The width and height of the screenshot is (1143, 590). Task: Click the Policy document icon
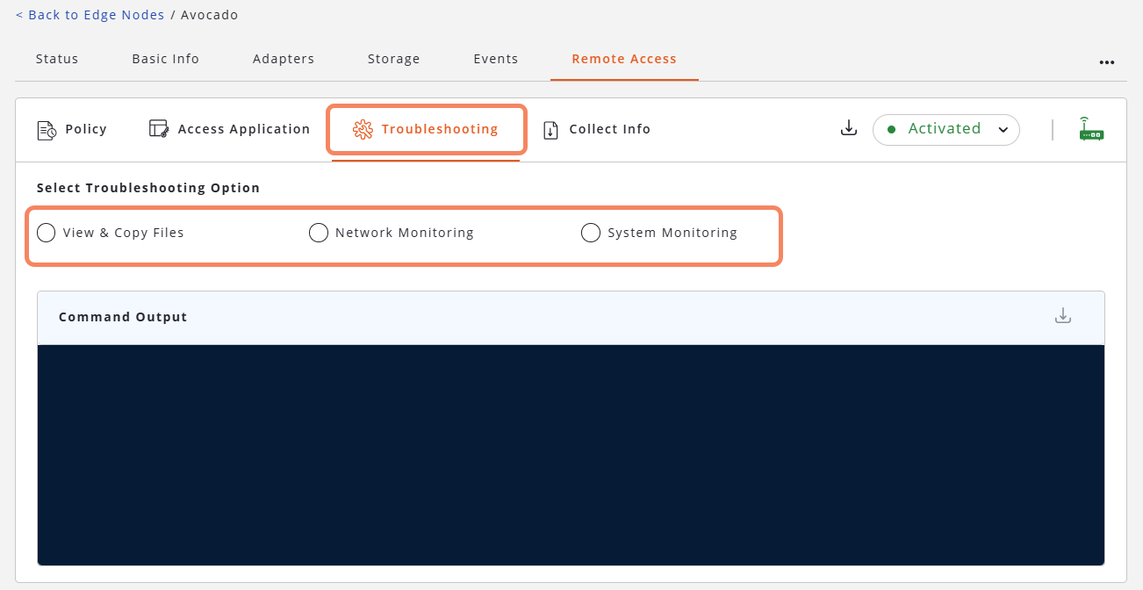47,130
